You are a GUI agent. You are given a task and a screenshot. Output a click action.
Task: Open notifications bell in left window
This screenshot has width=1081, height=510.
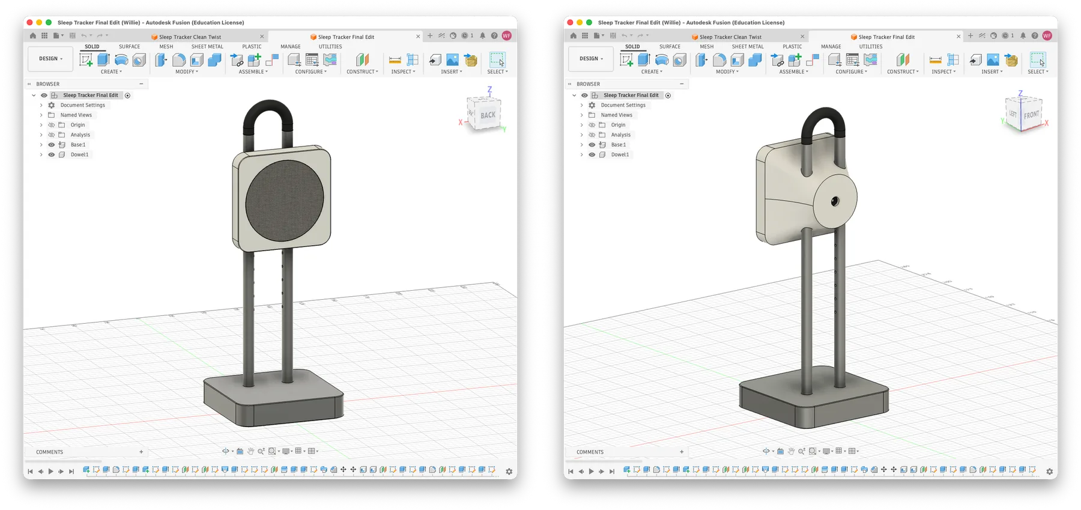click(x=482, y=36)
